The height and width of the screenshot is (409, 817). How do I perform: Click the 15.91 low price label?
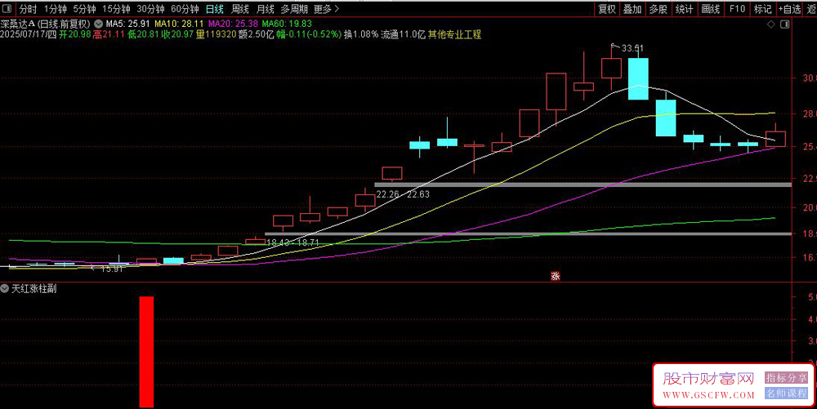pyautogui.click(x=112, y=269)
